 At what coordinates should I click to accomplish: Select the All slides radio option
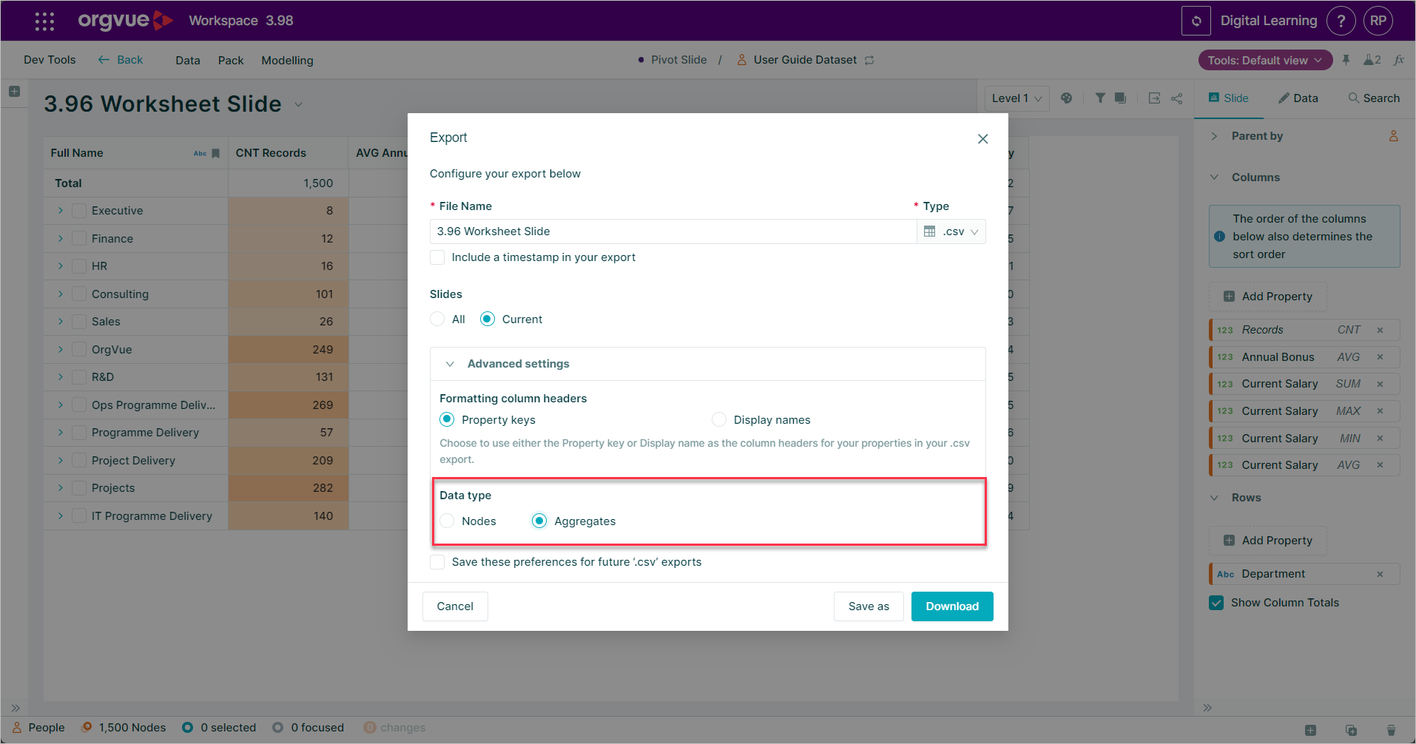coord(437,319)
